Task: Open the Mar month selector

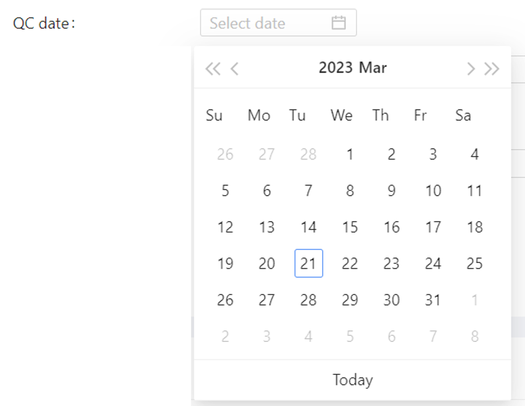Action: [373, 68]
